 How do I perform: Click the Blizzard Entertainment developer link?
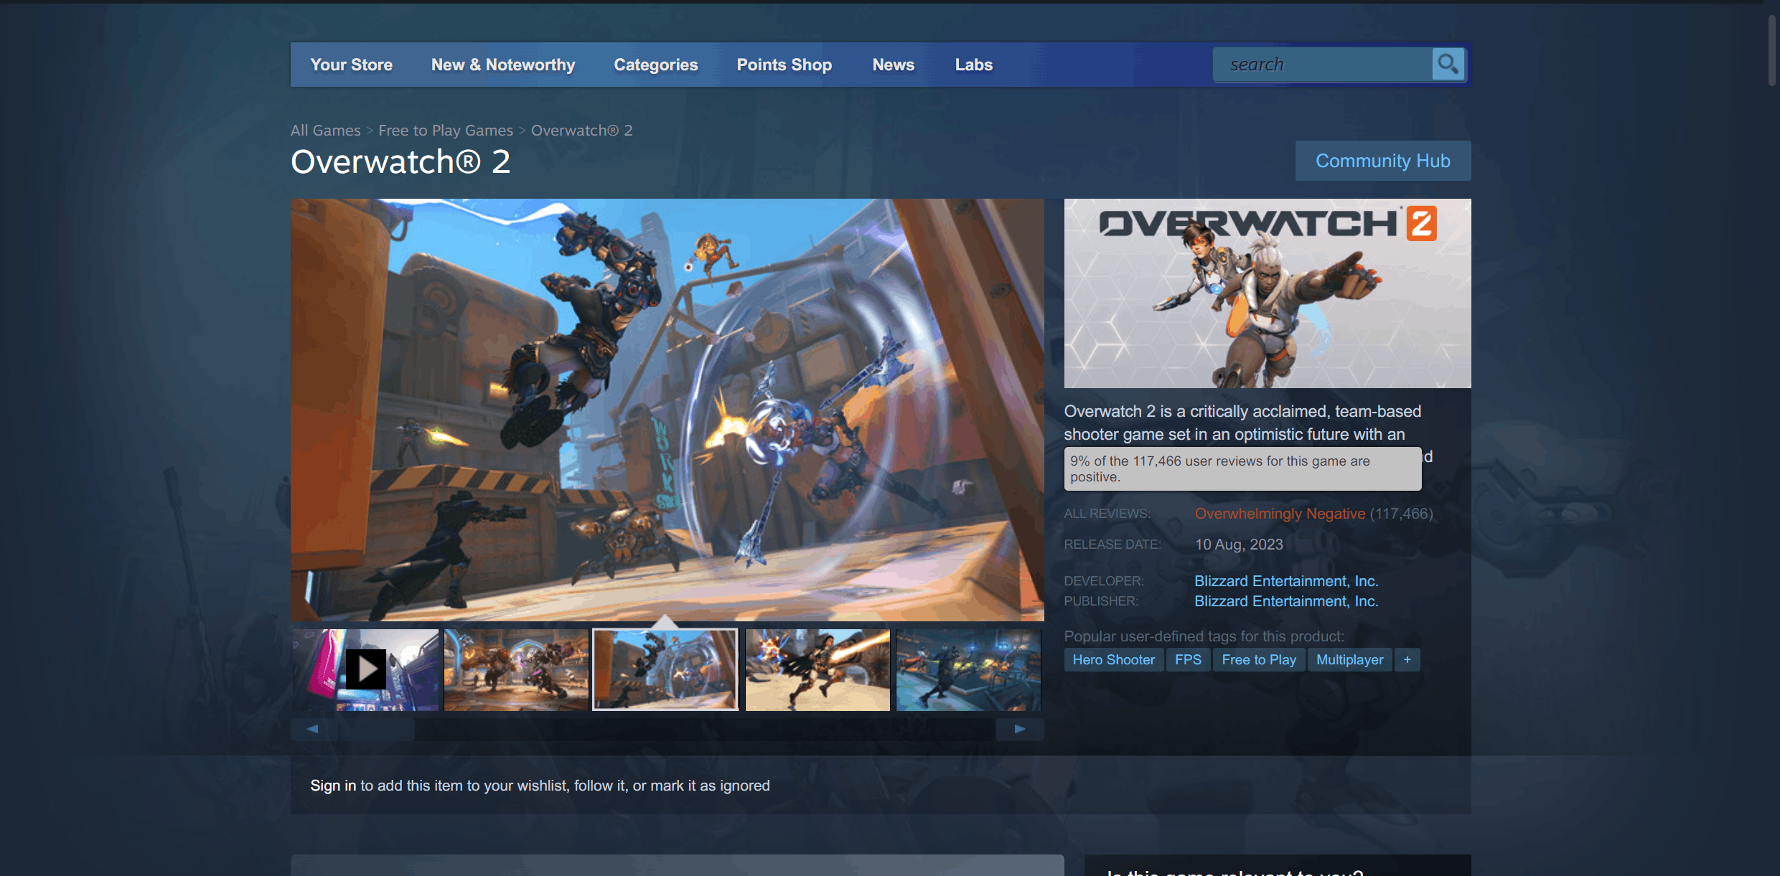1286,581
